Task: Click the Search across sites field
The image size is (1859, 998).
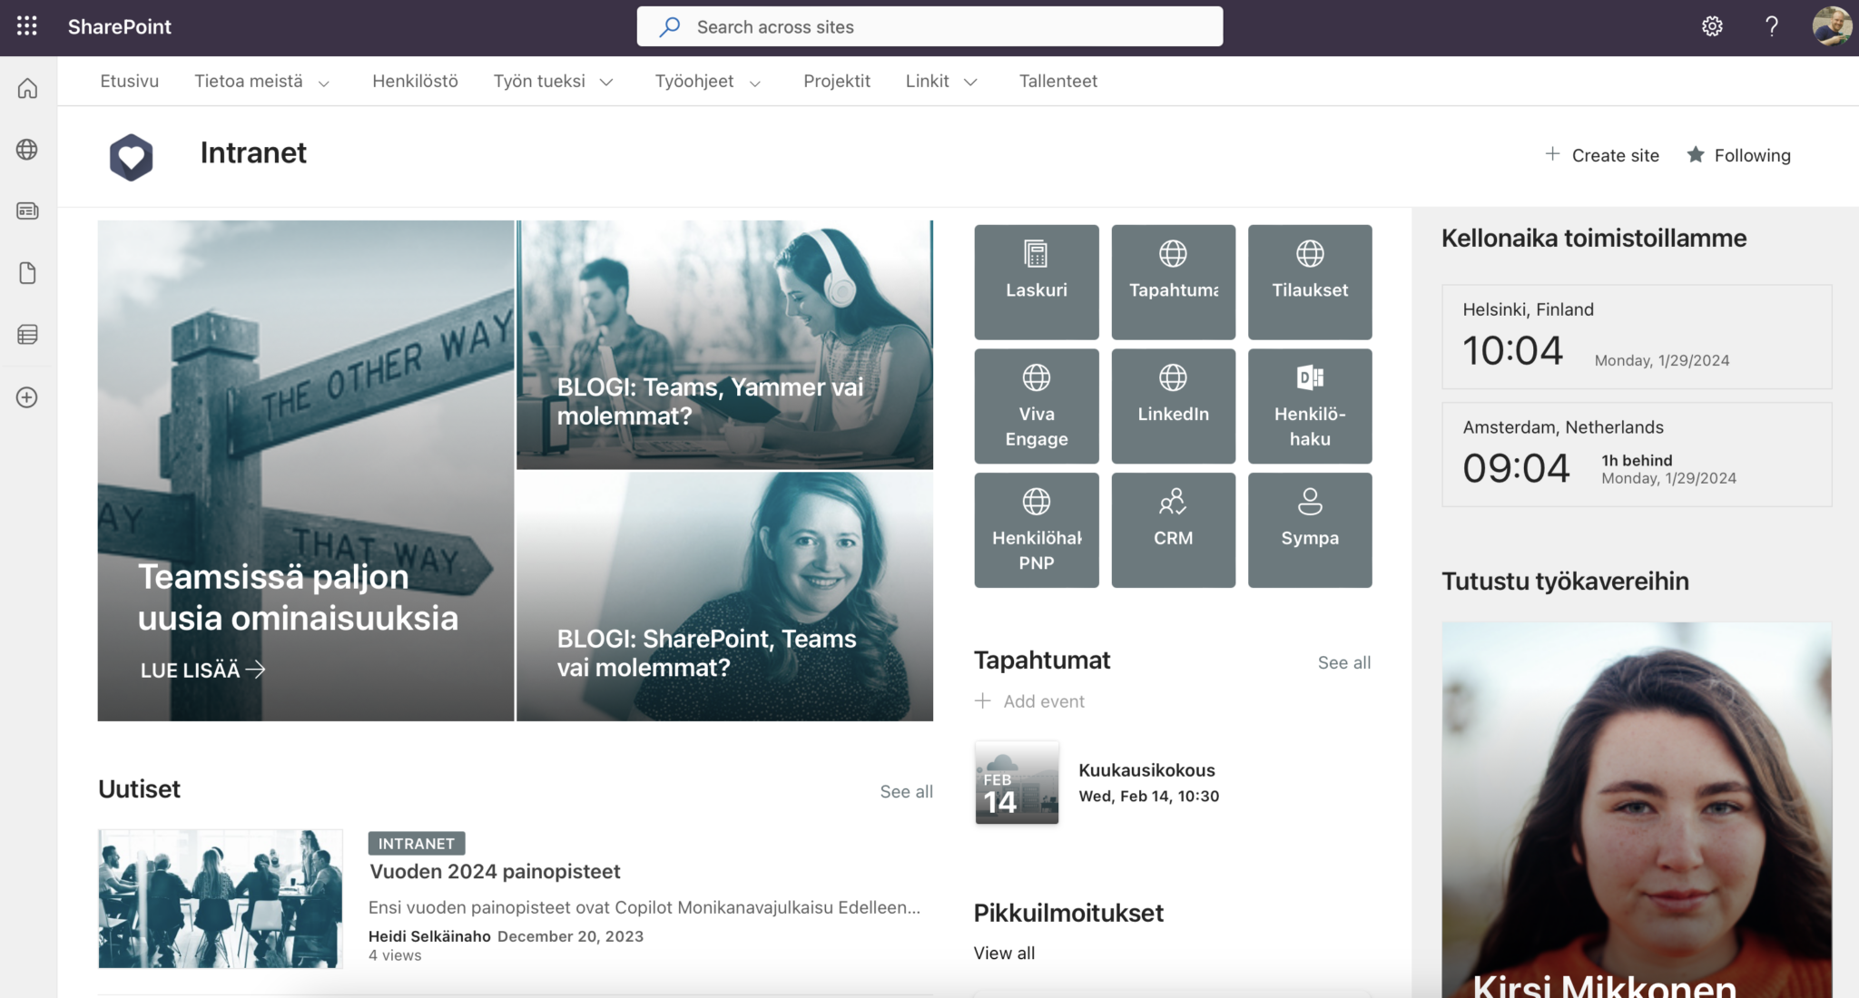Action: (x=929, y=26)
